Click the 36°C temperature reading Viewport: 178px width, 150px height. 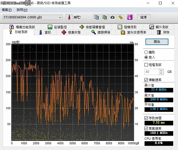pos(77,17)
